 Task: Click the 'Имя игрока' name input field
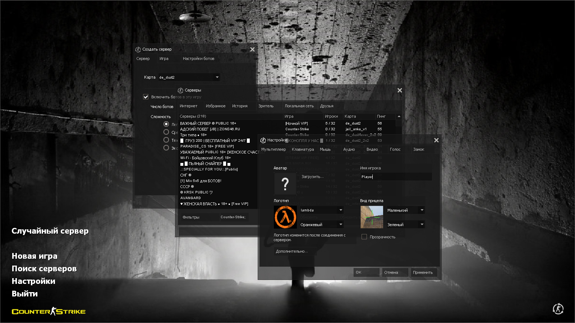pos(395,177)
